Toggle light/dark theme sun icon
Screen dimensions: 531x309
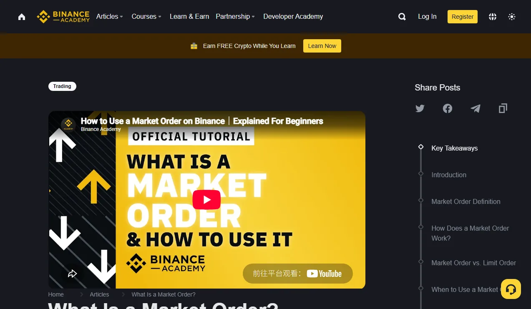(512, 17)
